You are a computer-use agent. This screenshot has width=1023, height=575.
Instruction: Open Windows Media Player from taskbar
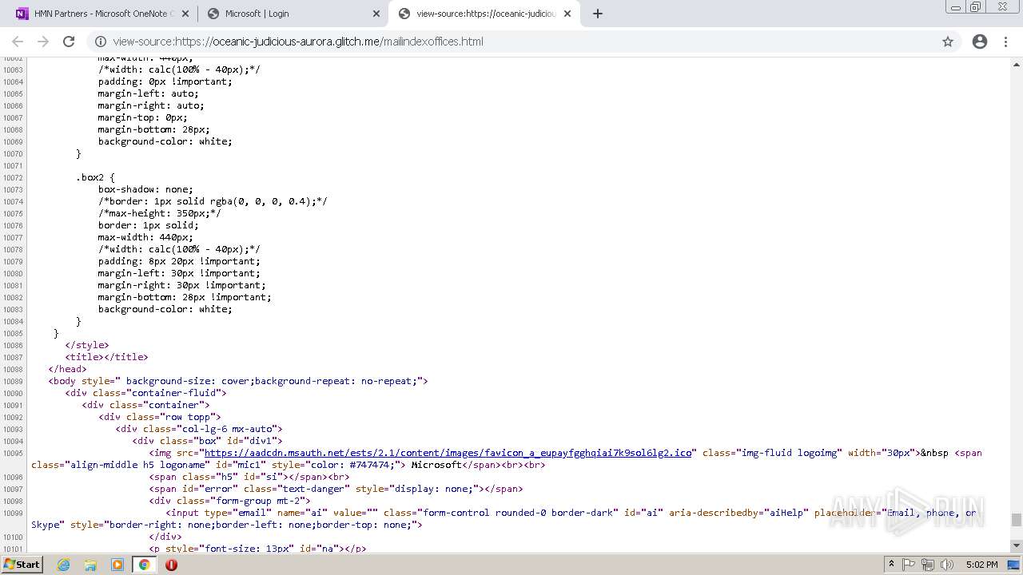[x=117, y=565]
